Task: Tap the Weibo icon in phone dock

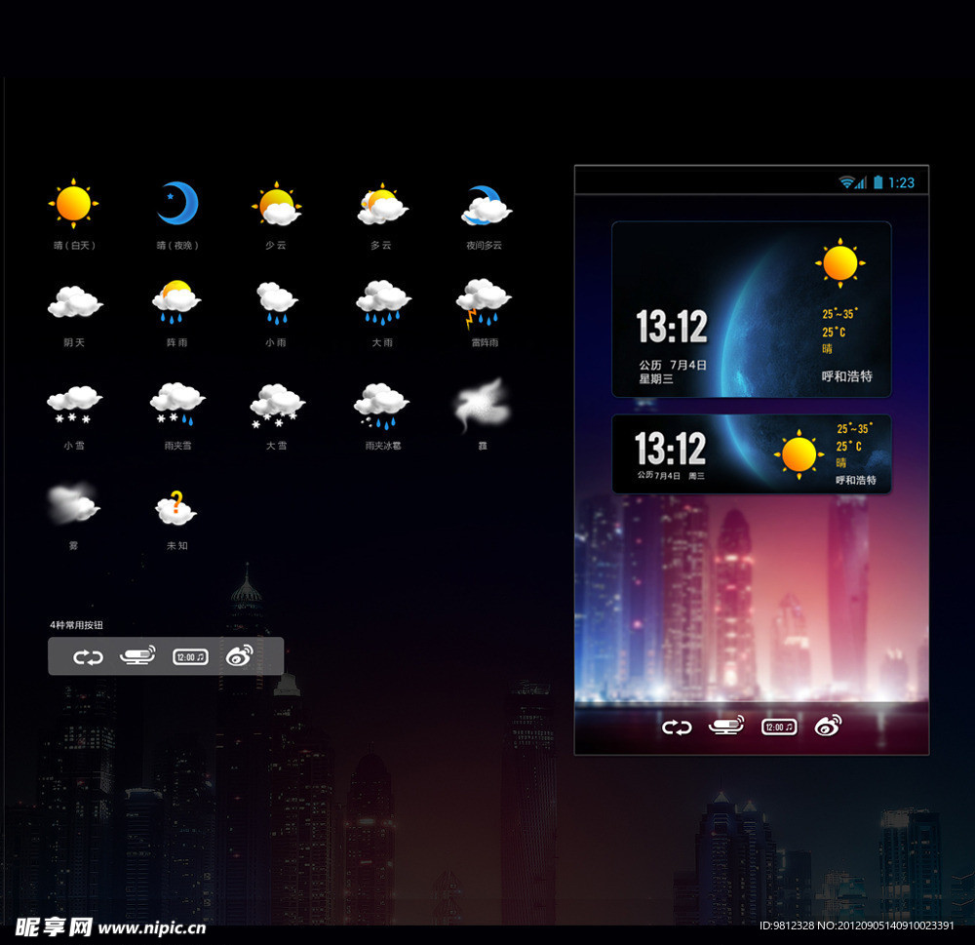Action: pos(828,726)
